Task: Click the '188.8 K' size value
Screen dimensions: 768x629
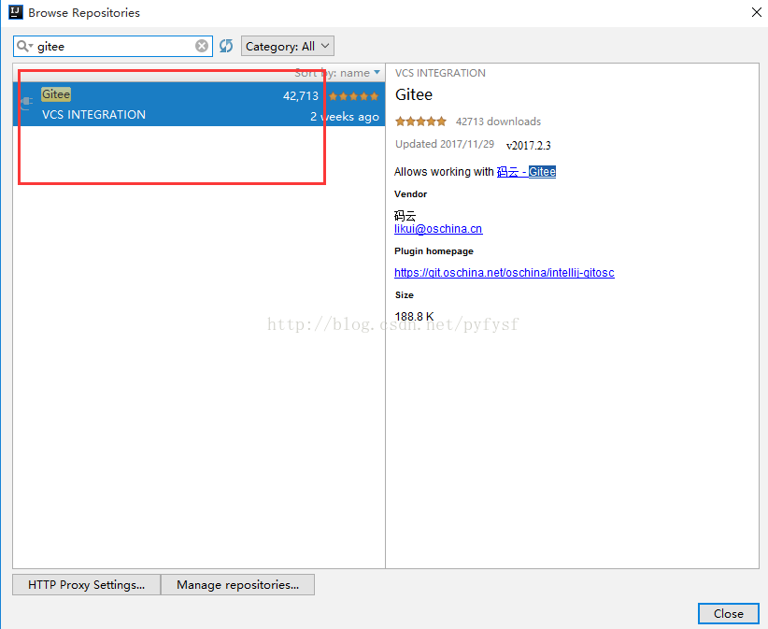Action: [x=415, y=317]
